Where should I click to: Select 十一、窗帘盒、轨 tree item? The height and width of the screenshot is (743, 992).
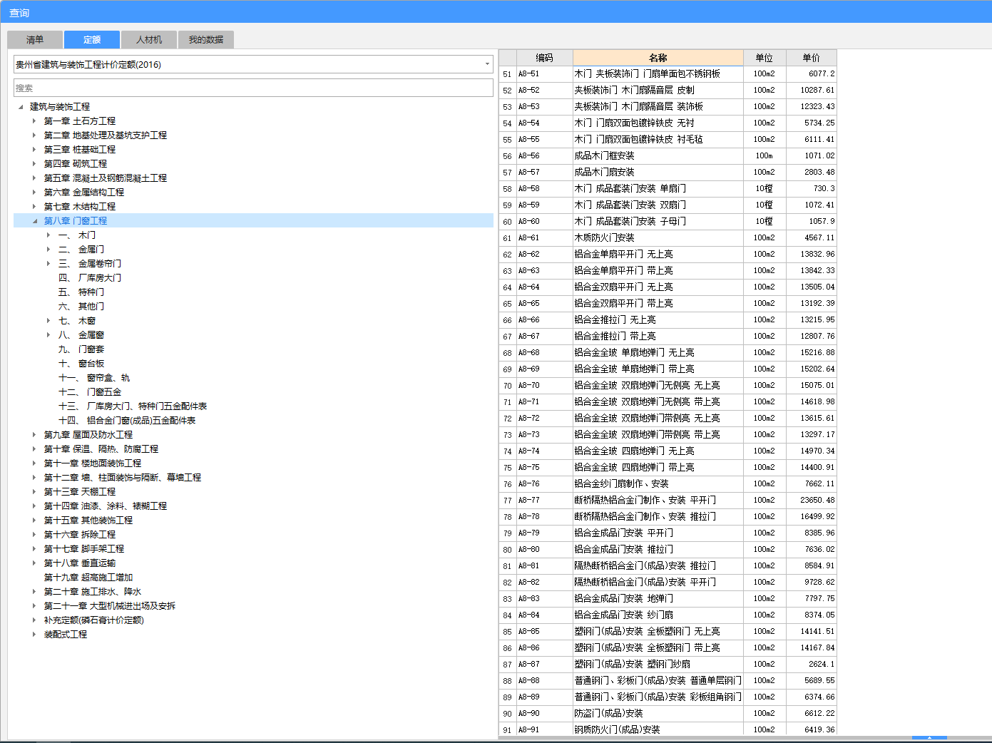coord(94,378)
